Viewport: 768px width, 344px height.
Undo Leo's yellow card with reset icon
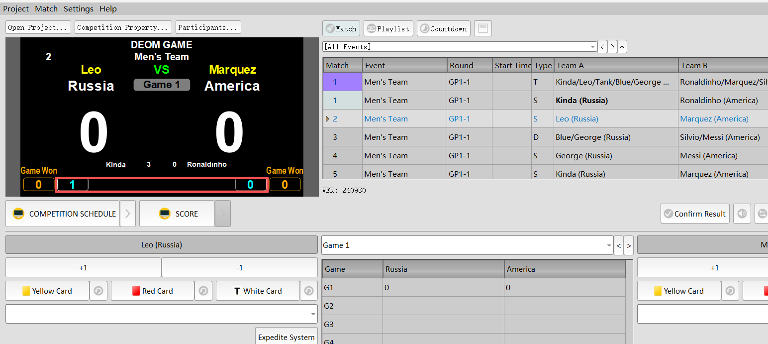pos(98,291)
